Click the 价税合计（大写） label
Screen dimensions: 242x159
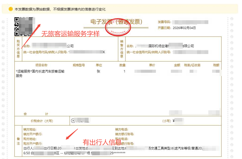[x=42, y=121]
